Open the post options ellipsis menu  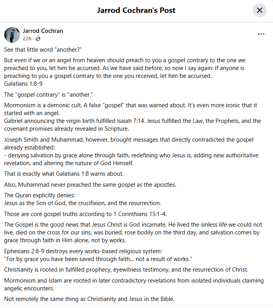tap(261, 34)
